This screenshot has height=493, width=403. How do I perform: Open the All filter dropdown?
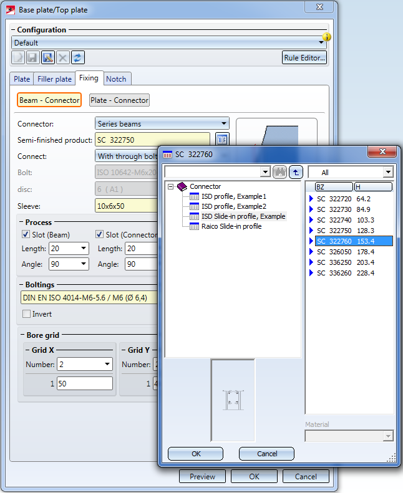click(388, 172)
